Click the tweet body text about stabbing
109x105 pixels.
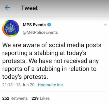click(52, 61)
